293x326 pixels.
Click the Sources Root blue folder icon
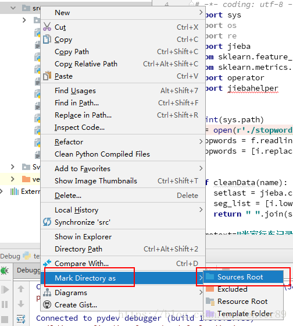[210, 277]
